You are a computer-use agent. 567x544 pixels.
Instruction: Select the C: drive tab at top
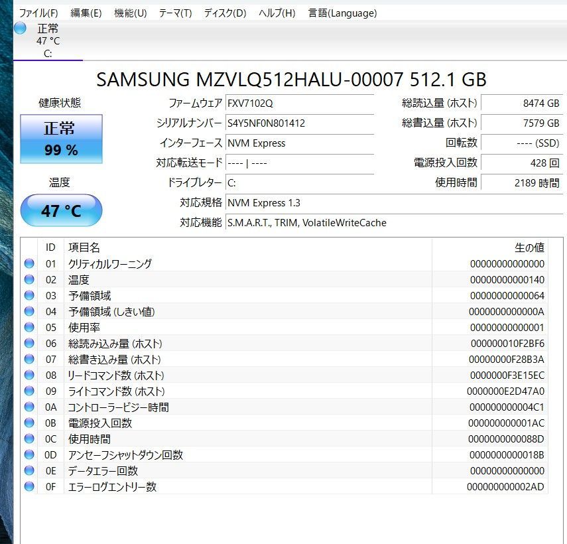[x=48, y=41]
